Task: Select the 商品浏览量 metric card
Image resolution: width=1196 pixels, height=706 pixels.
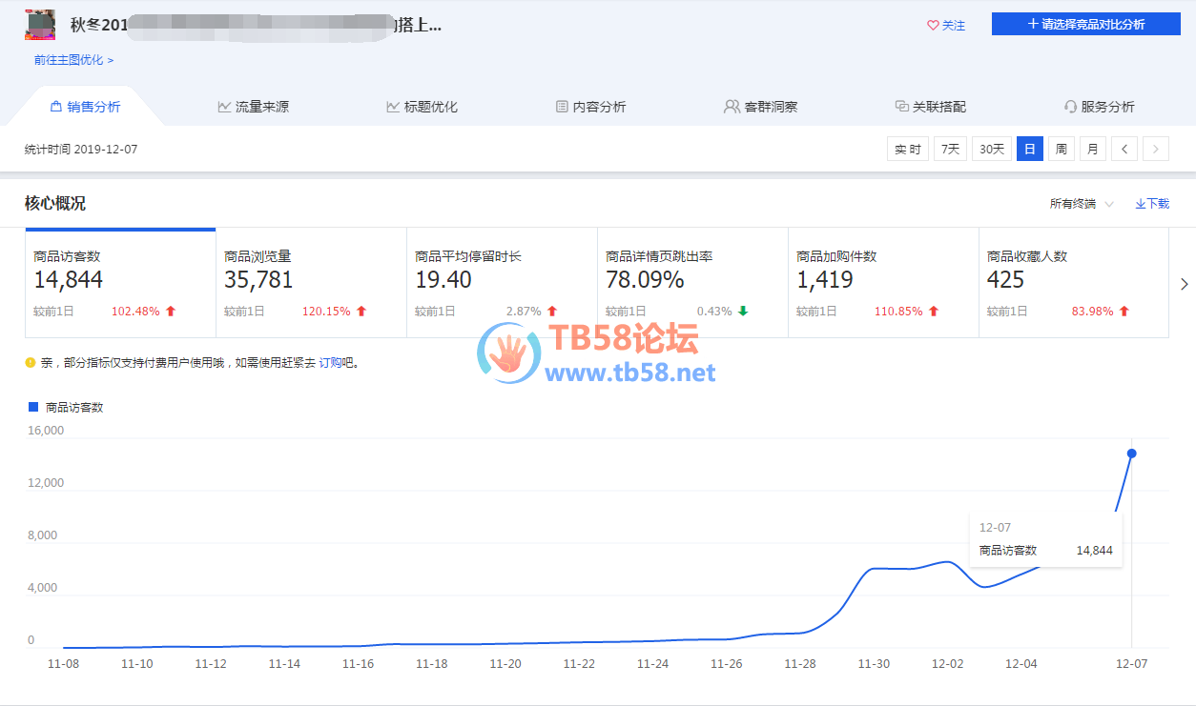Action: pyautogui.click(x=311, y=282)
